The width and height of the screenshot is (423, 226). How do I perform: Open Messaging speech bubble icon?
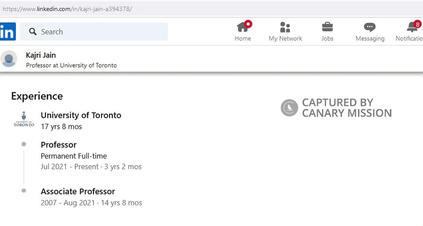[x=370, y=27]
